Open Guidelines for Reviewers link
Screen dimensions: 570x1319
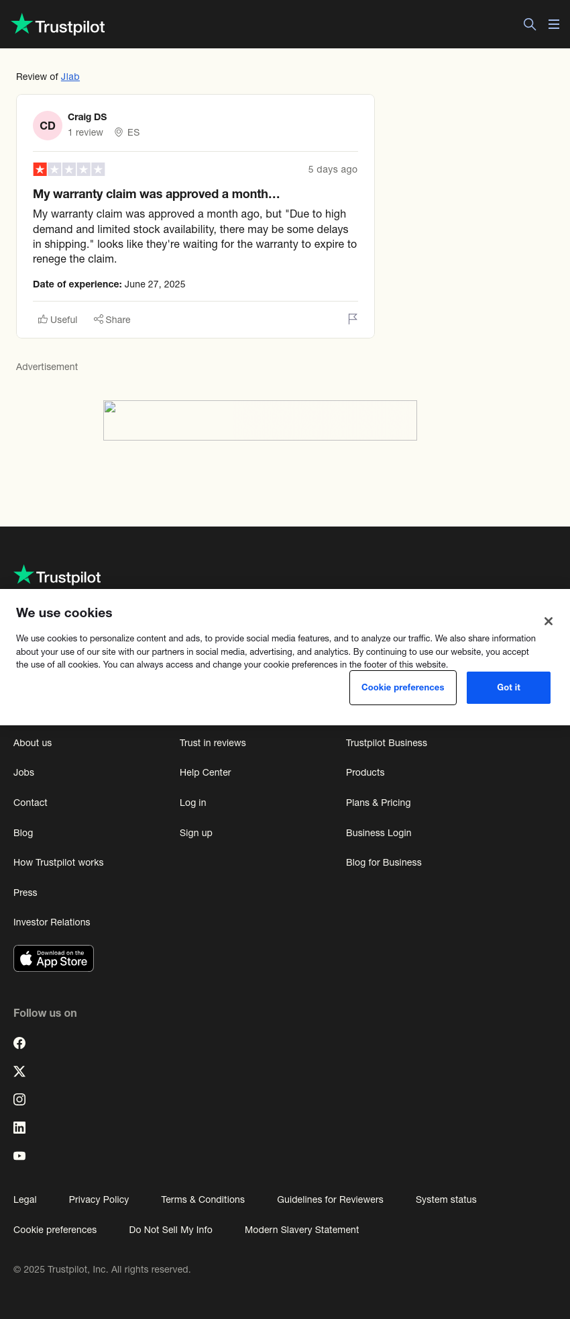coord(331,1199)
